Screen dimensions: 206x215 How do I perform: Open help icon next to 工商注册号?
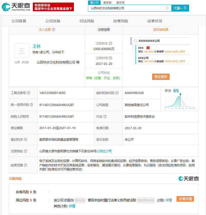click(x=28, y=93)
